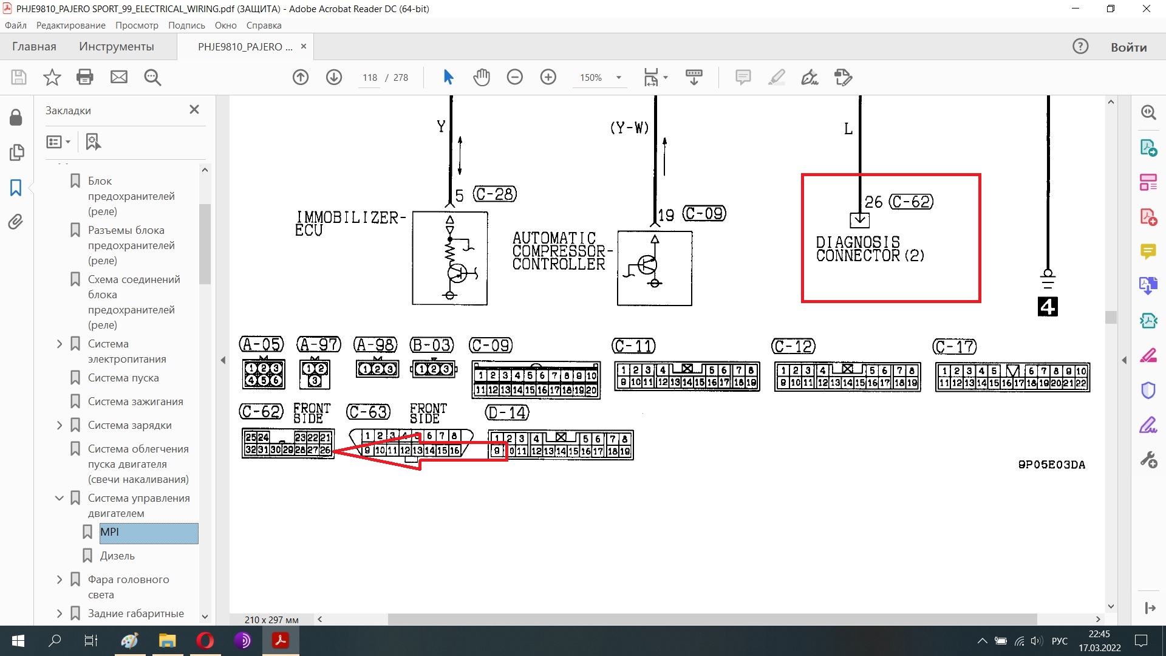This screenshot has width=1166, height=656.
Task: Toggle the bookmarks navigation panel
Action: (x=16, y=188)
